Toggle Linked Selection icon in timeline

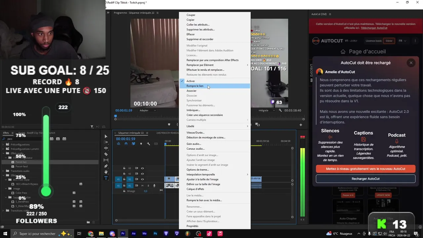(x=134, y=144)
